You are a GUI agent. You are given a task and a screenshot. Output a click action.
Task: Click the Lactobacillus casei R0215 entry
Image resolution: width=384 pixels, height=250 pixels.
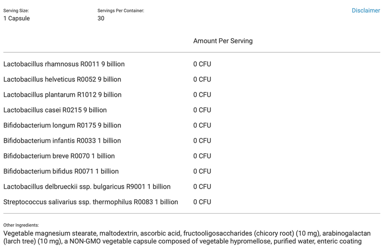click(55, 110)
